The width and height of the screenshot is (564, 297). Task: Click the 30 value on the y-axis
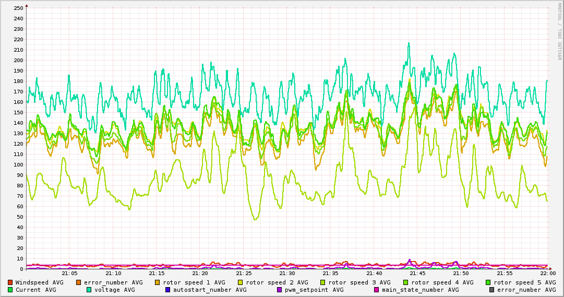[20, 238]
